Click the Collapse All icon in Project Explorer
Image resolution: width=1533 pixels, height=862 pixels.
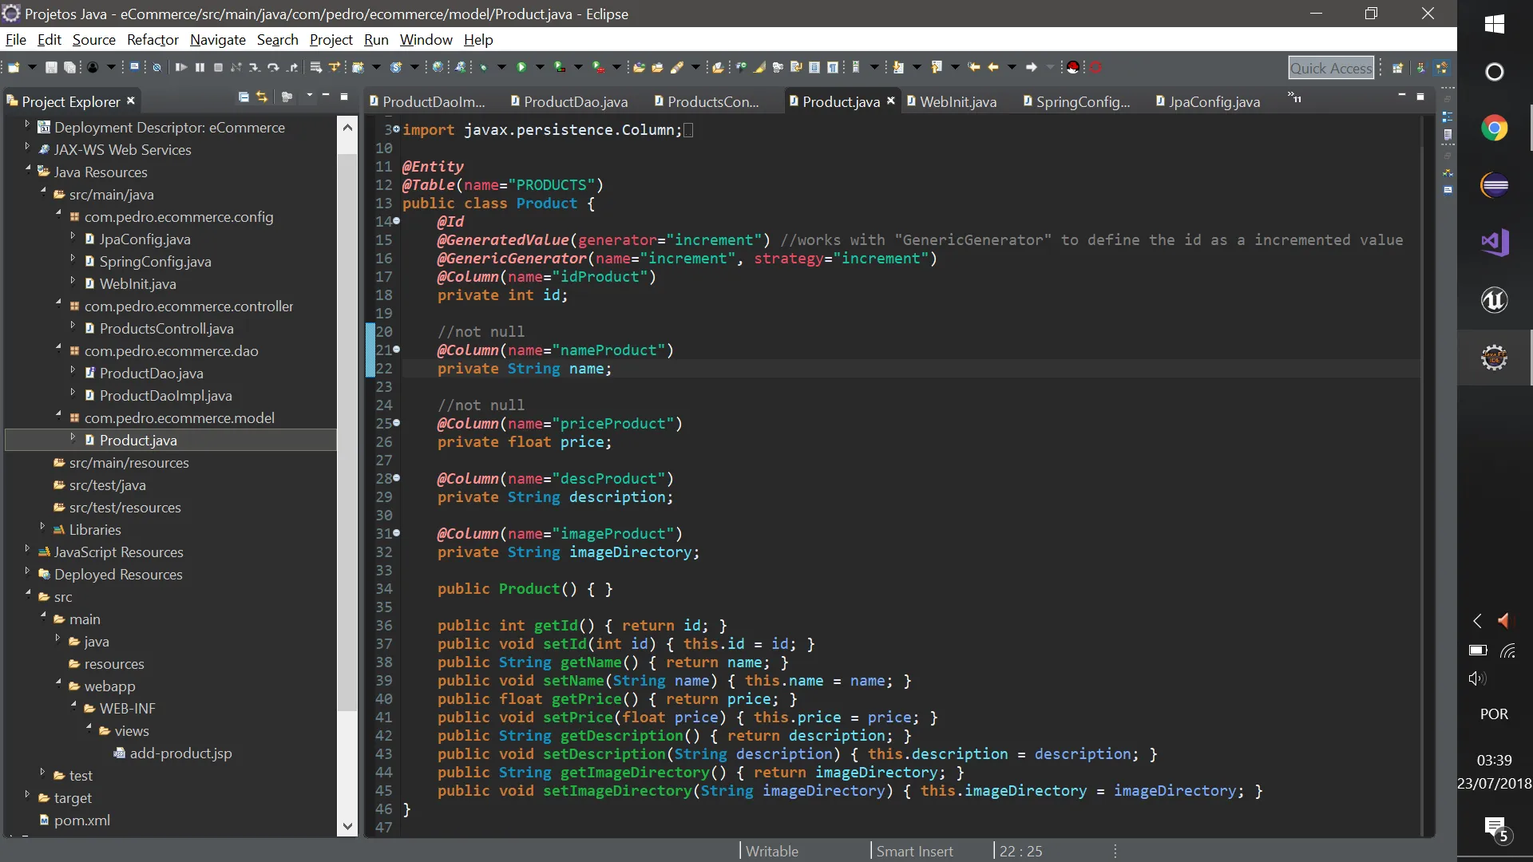click(244, 97)
